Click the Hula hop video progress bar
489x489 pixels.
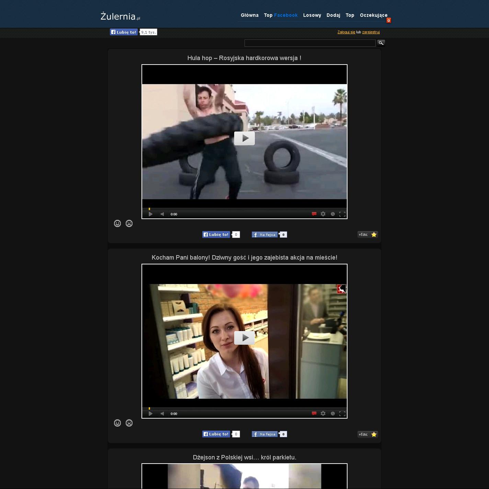click(244, 209)
